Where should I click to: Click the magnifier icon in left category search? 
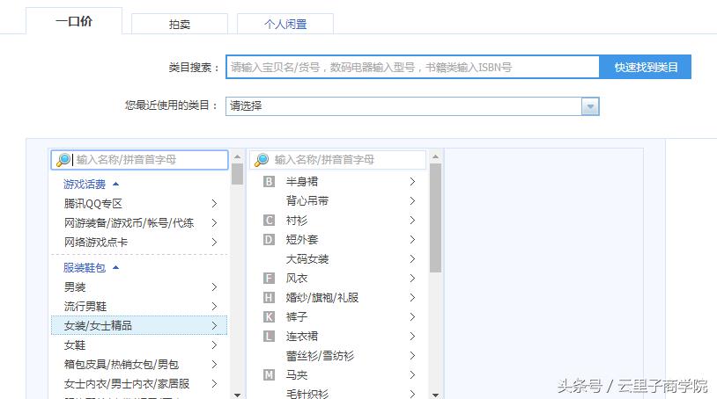point(63,160)
